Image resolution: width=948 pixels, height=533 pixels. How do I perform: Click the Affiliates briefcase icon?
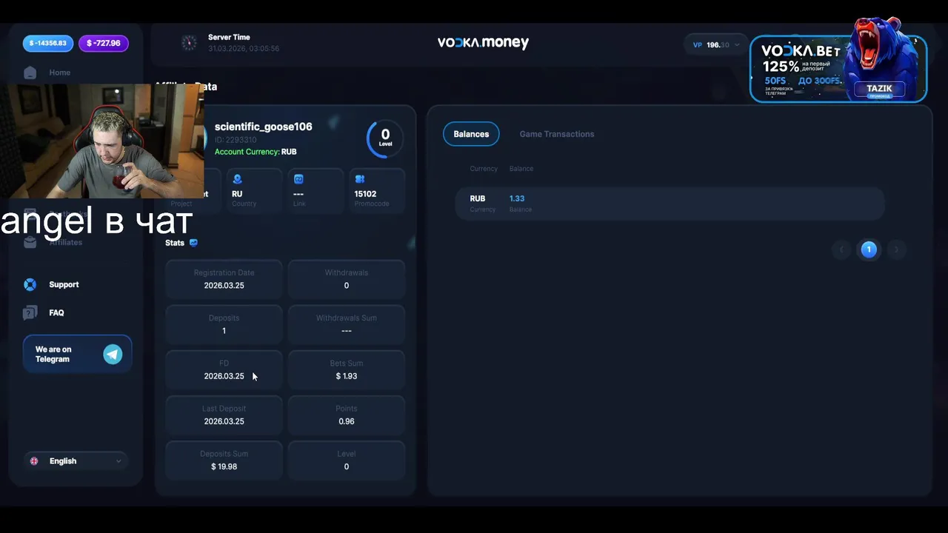coord(30,242)
